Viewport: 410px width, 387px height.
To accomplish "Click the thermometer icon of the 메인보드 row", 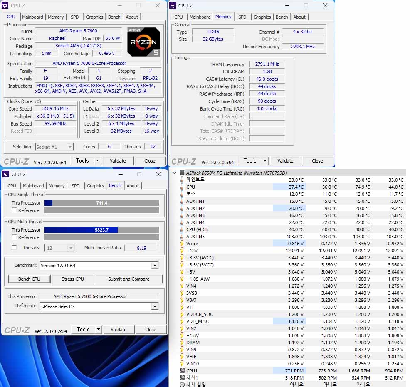I will 182,180.
